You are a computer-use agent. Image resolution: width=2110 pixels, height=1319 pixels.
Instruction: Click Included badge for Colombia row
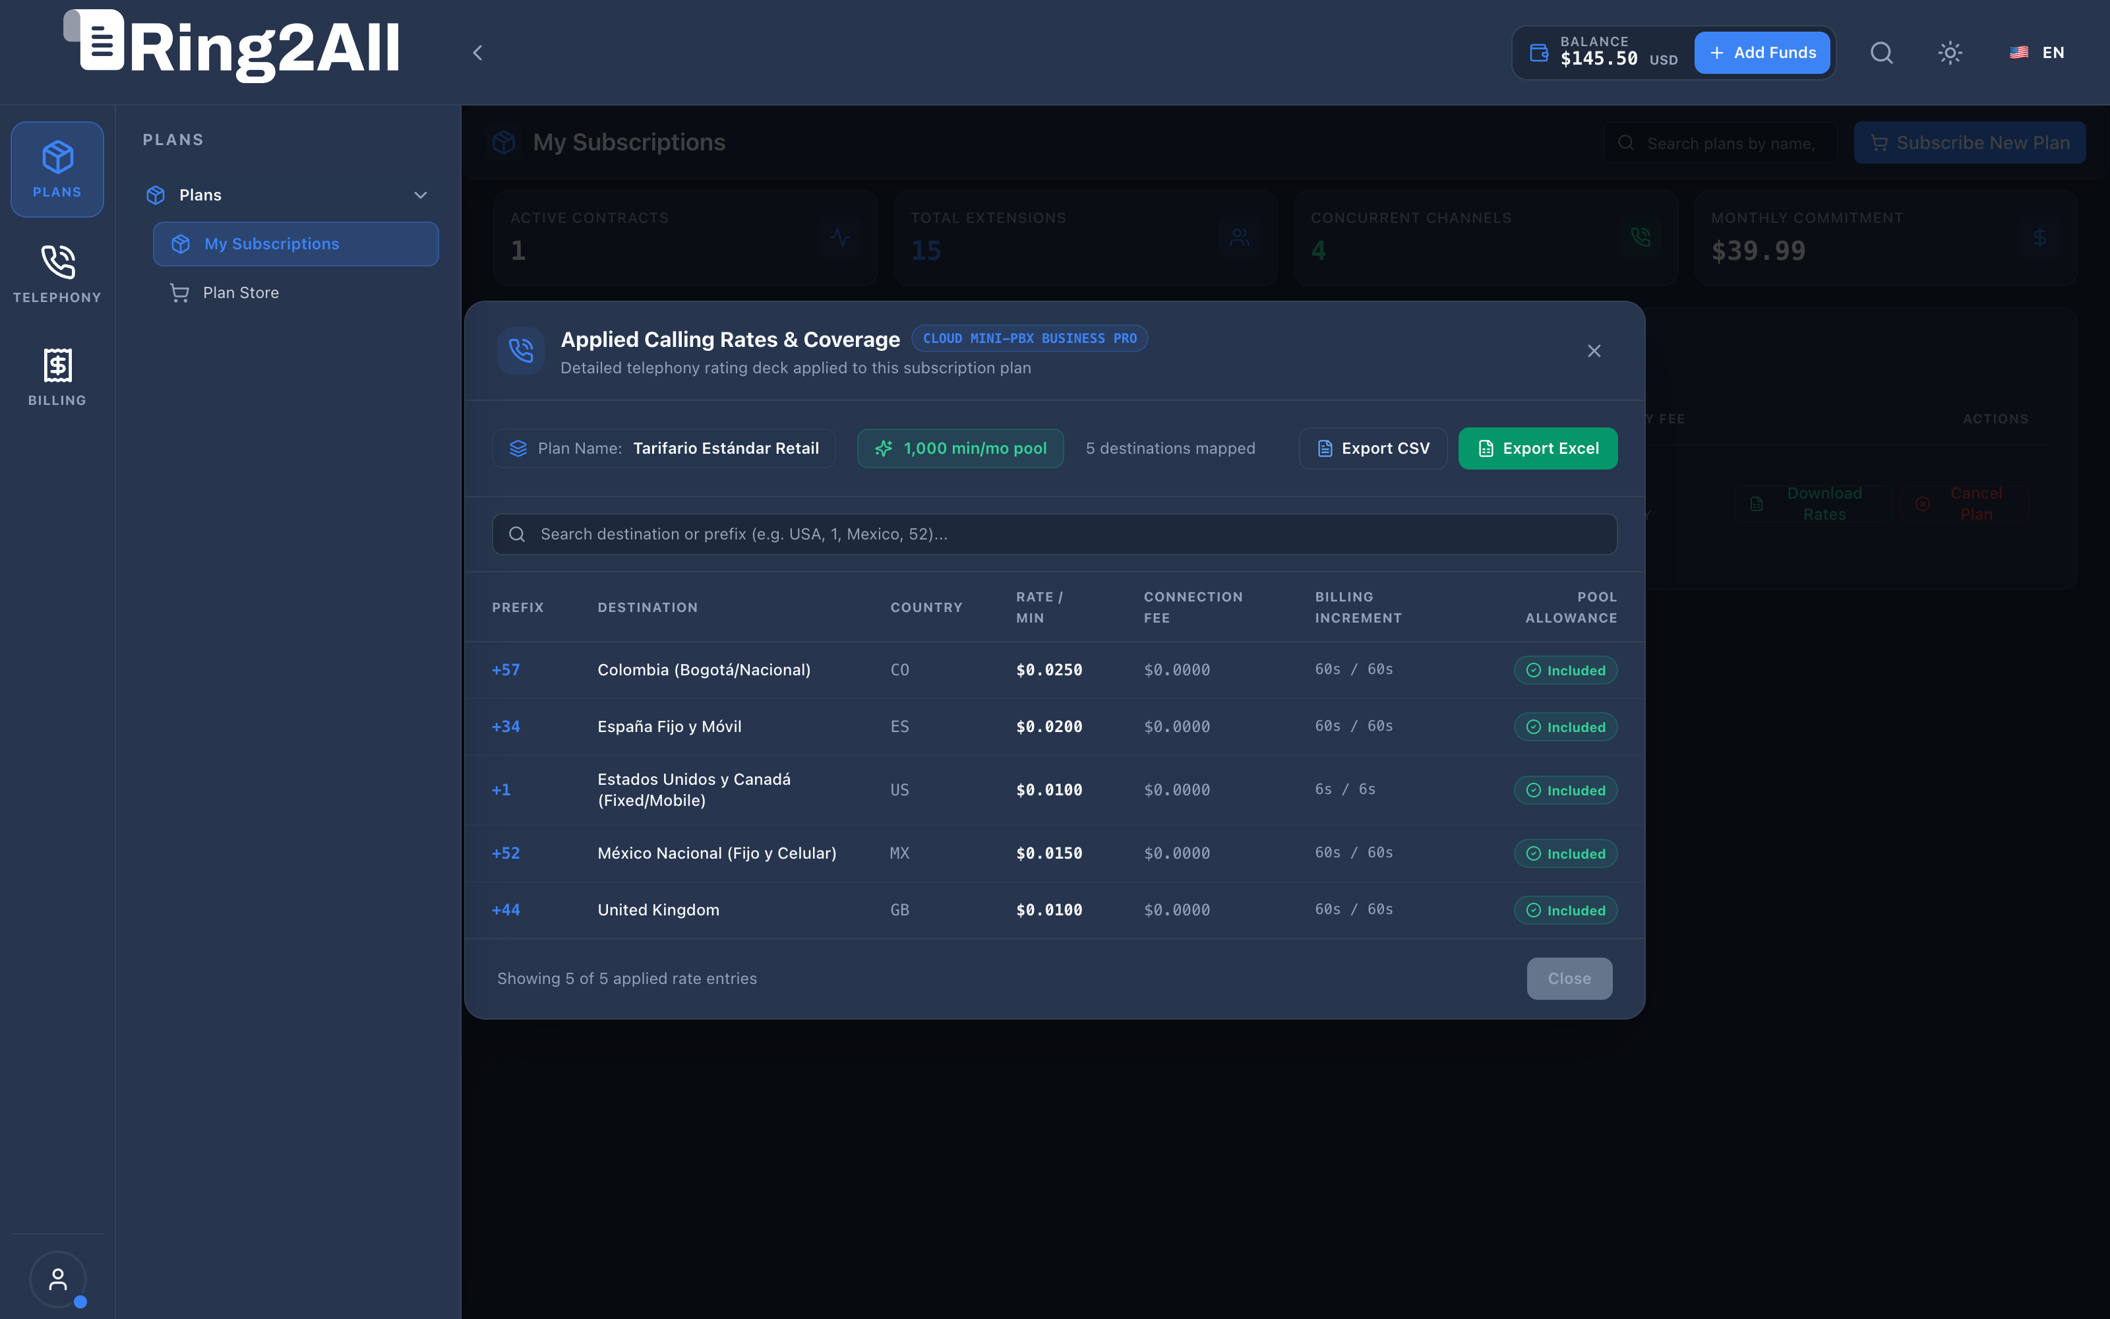(x=1566, y=670)
